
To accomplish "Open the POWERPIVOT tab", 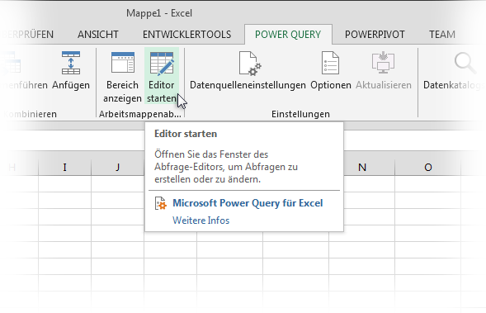I will click(375, 35).
